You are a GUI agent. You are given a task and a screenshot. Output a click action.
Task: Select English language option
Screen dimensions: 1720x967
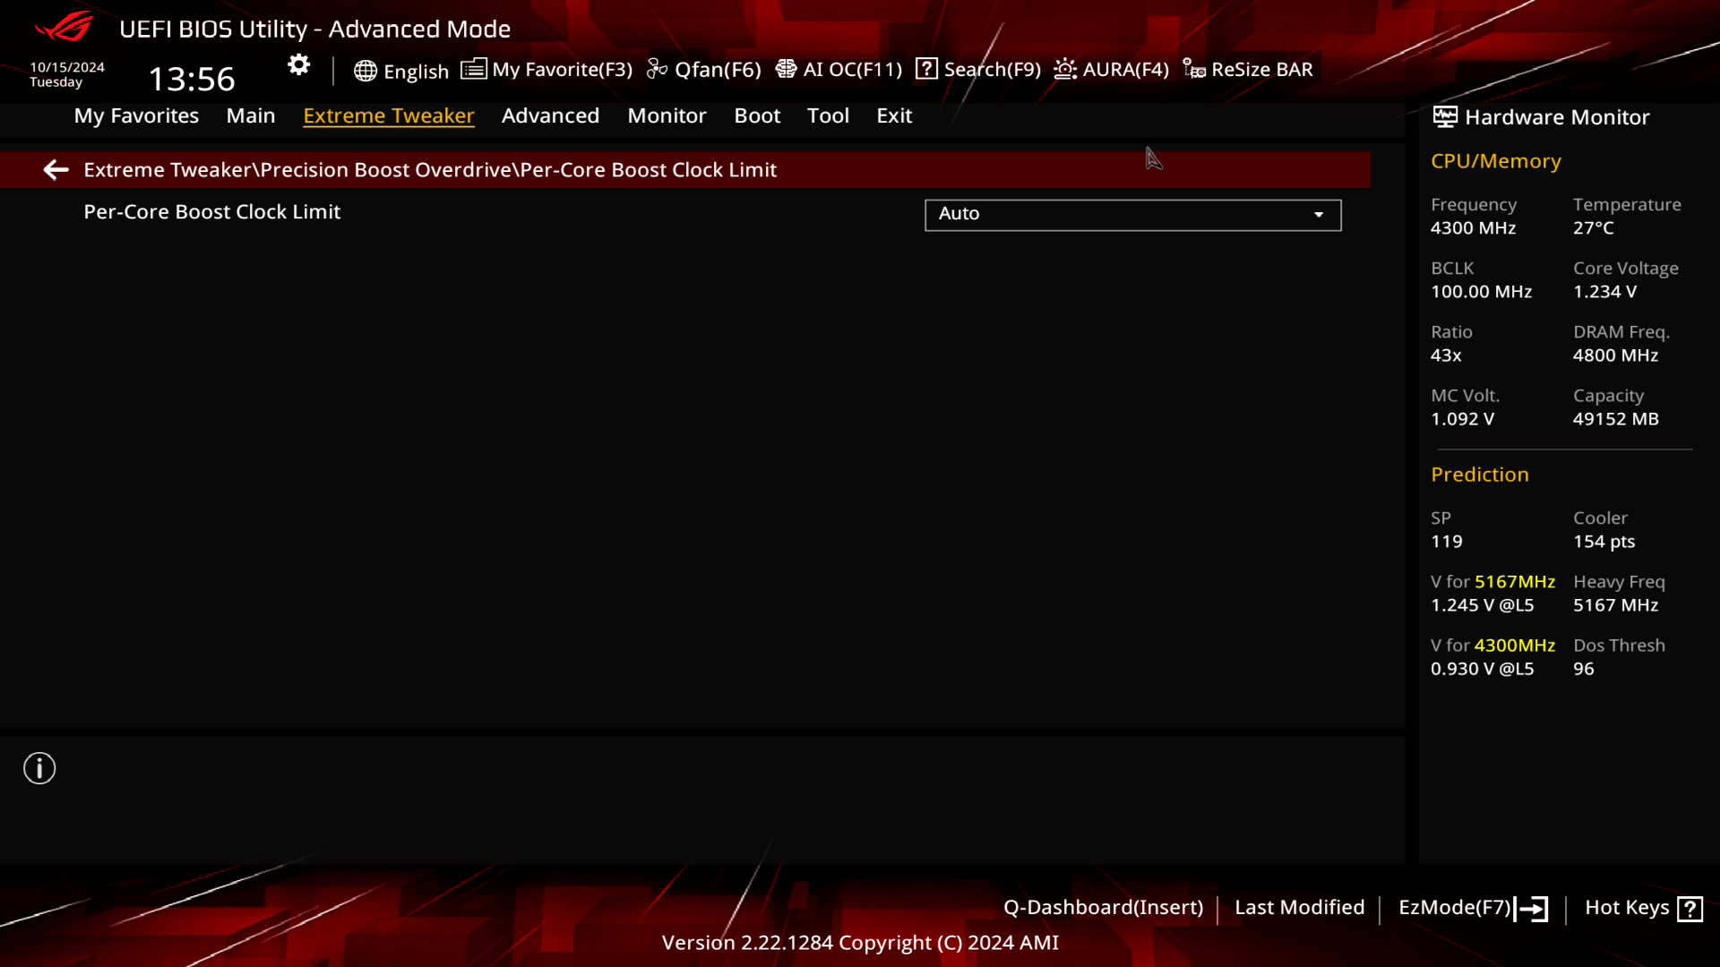[401, 68]
